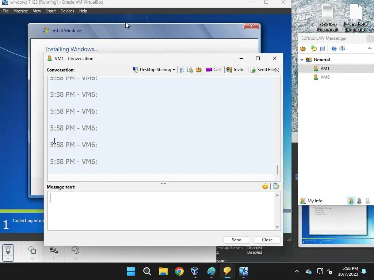374x280 pixels.
Task: Open the View menu in VirtualBox
Action: 37,11
